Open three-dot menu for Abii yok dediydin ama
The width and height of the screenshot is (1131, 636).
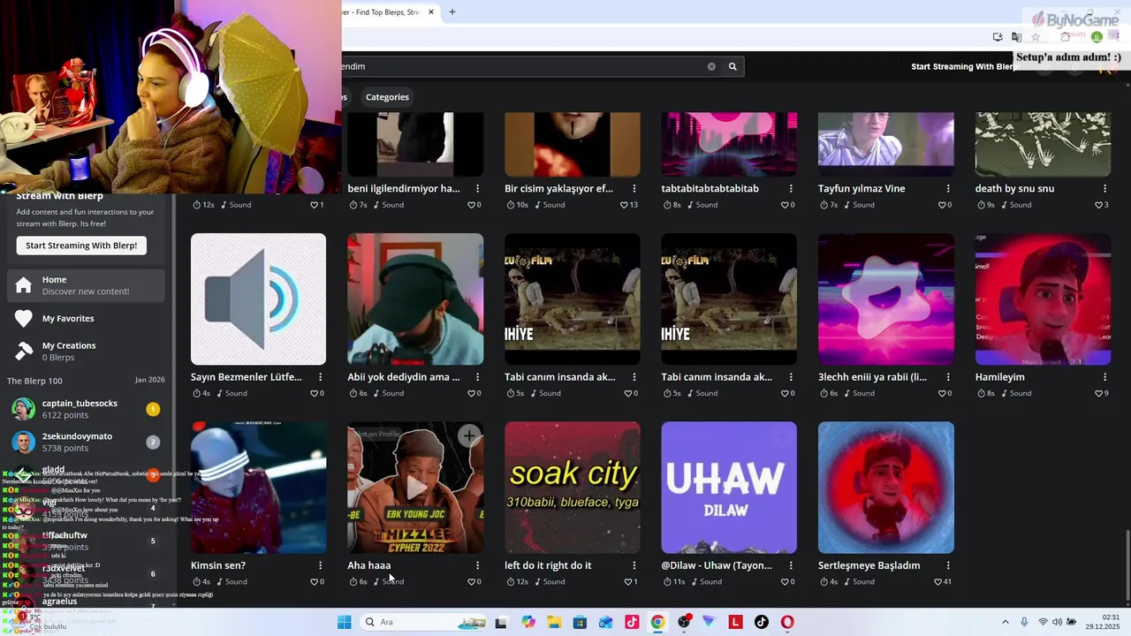[x=478, y=377]
